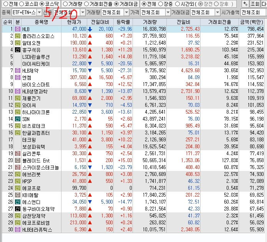Viewport: 267px width, 242px height.
Task: Open the 거래대금 filter dropdown arrow
Action: (x=217, y=12)
